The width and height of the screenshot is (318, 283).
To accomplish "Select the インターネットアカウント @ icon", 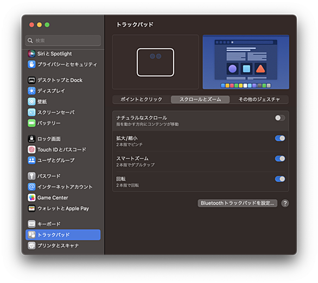I will [x=31, y=187].
